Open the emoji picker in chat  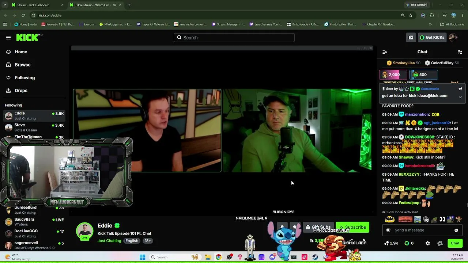(x=456, y=230)
